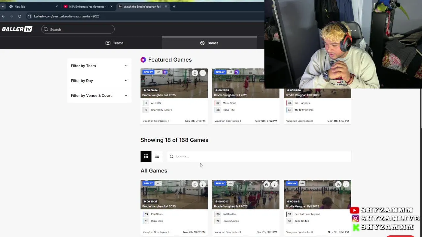Share the Bed bath and beyond game

pyautogui.click(x=338, y=184)
